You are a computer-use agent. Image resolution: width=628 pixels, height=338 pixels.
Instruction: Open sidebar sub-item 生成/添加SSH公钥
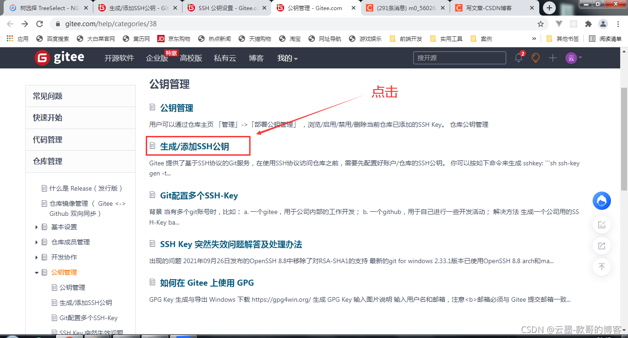coord(86,303)
